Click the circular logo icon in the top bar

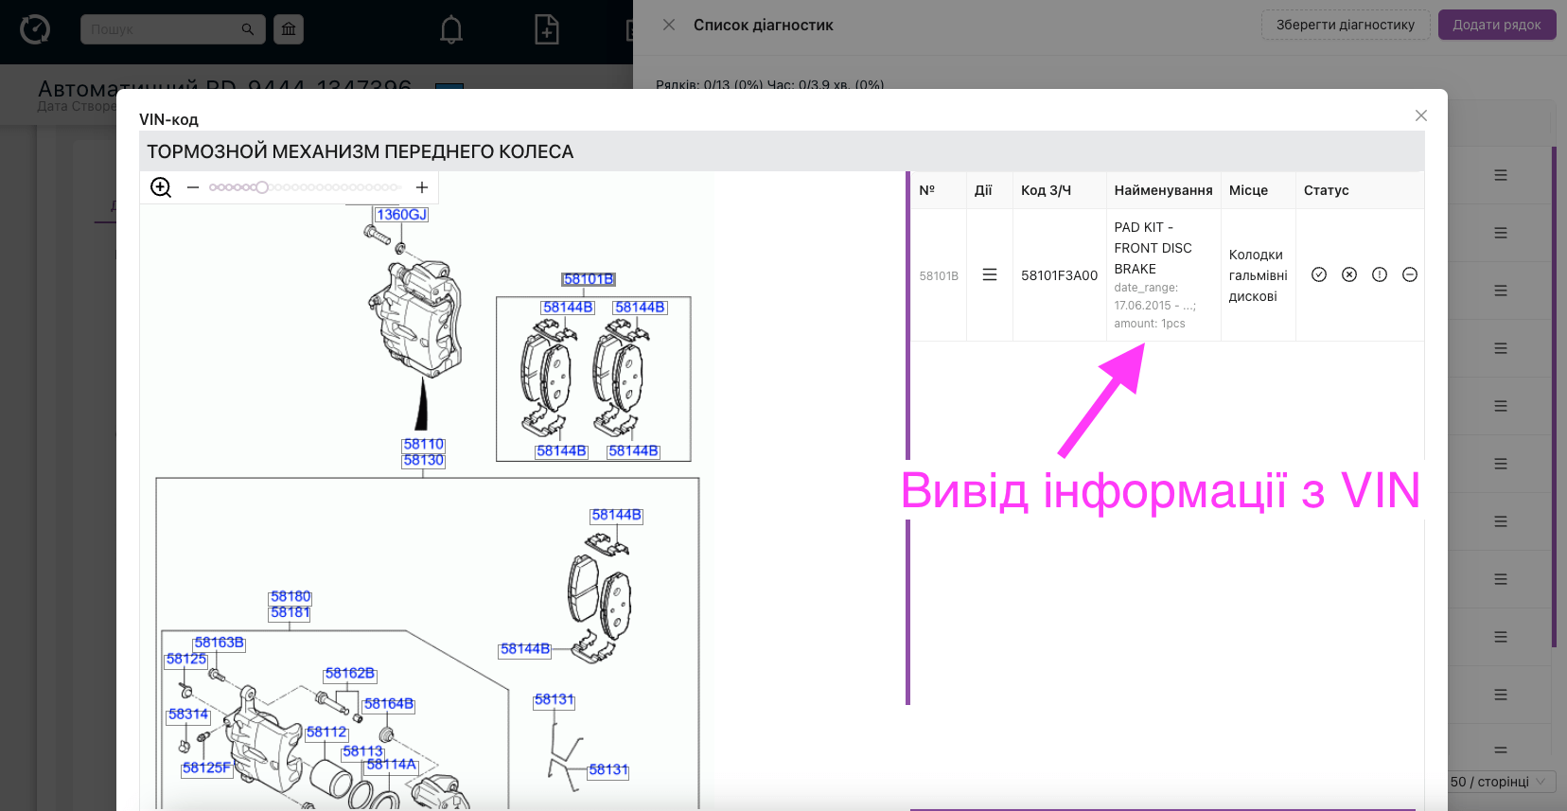(35, 29)
